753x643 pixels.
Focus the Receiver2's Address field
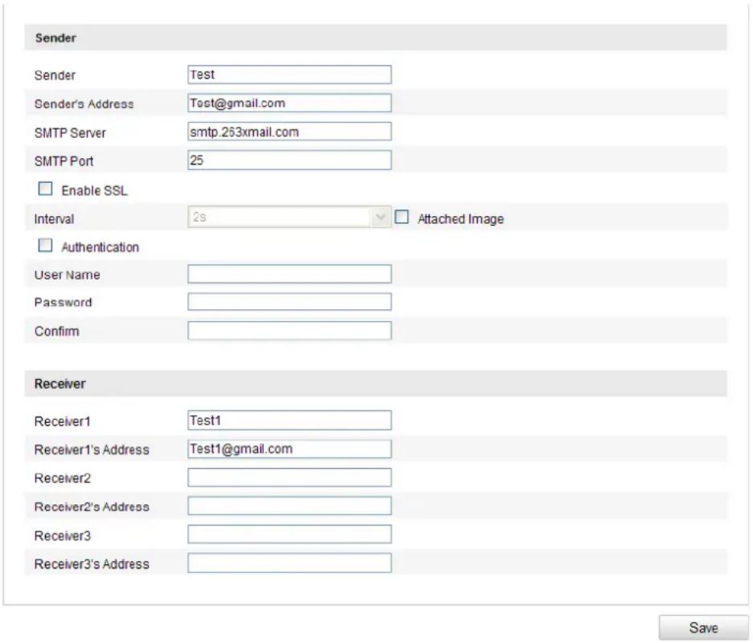tap(289, 506)
